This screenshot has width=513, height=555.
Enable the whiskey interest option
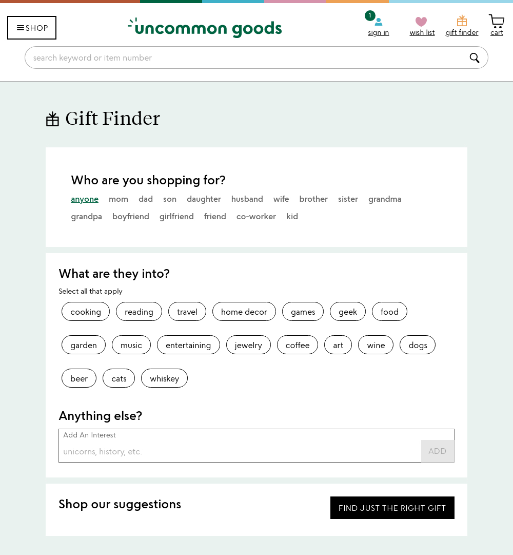pyautogui.click(x=164, y=378)
